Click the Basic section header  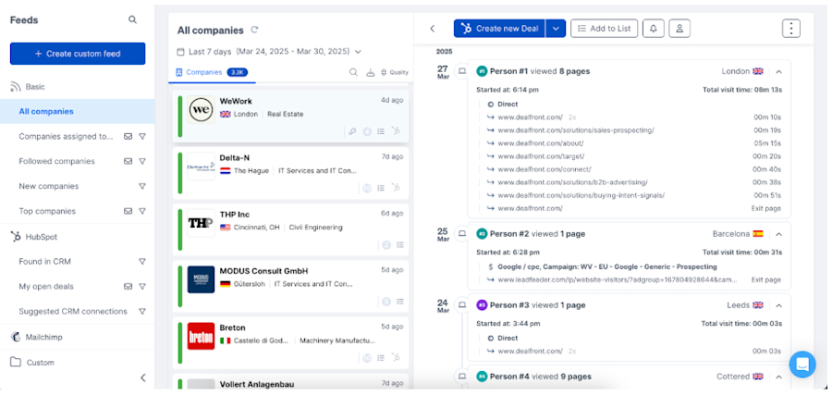pyautogui.click(x=28, y=87)
